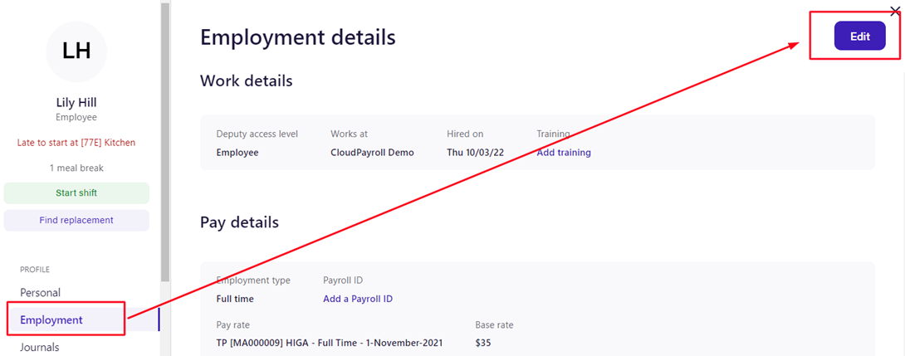Click the 'Deputy access level' label
Screen dimensions: 905x356
coord(257,134)
